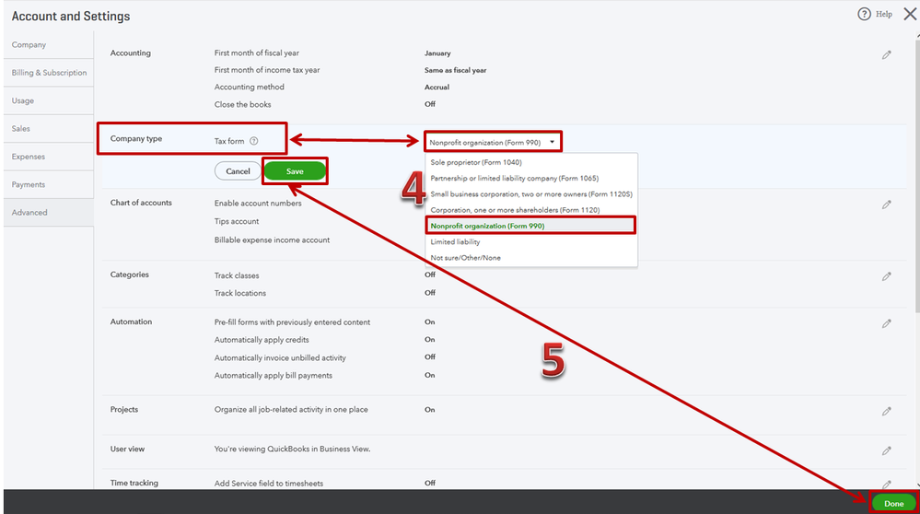Open Help from the question mark icon
Image resolution: width=920 pixels, height=514 pixels.
(864, 14)
